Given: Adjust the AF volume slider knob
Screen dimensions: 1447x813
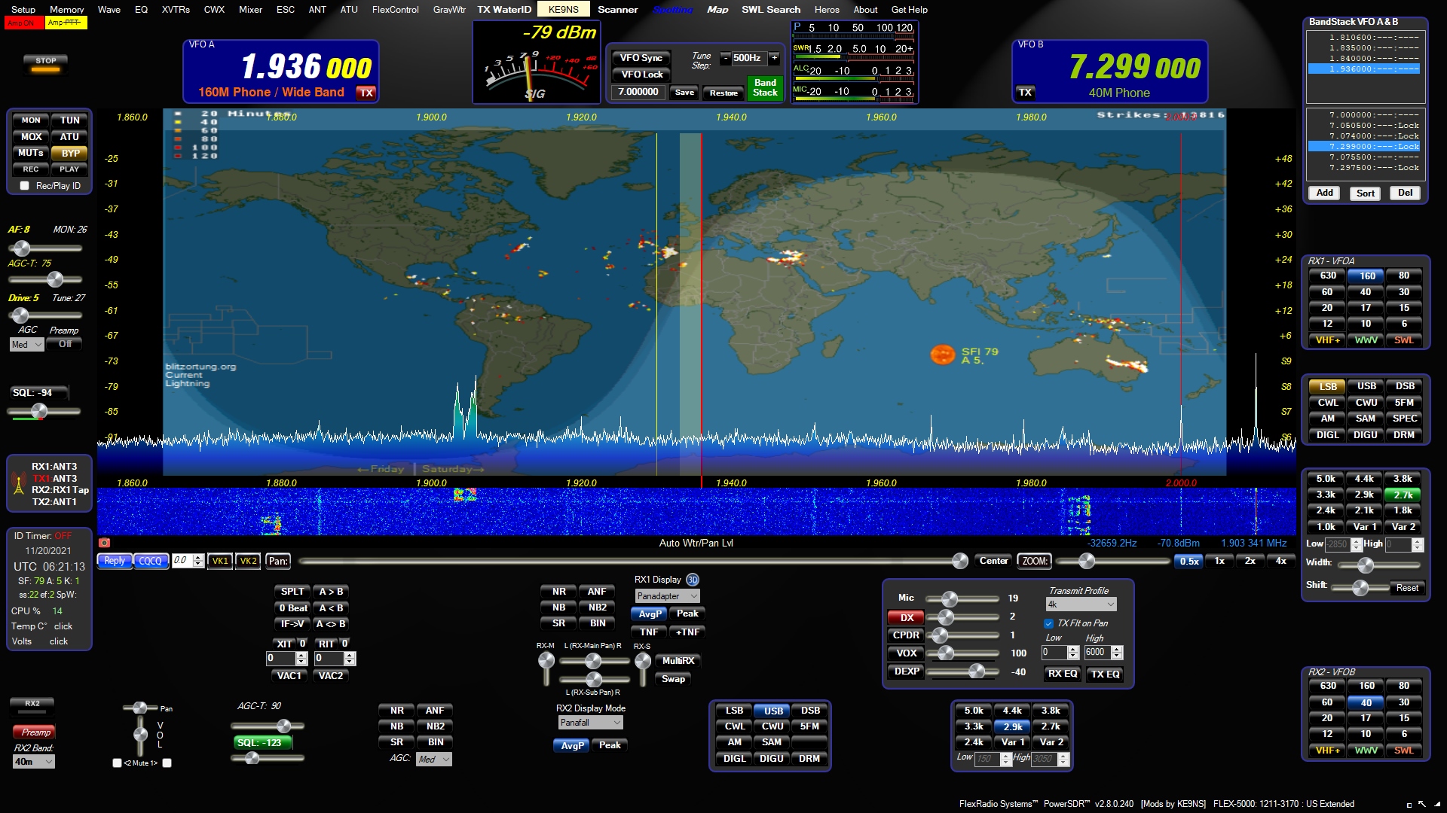Looking at the screenshot, I should point(22,248).
